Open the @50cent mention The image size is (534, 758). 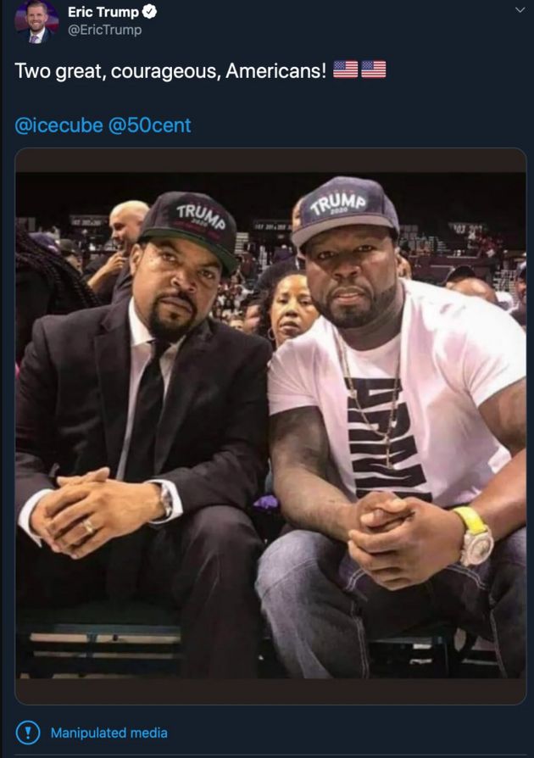point(150,125)
